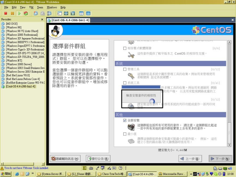Select [Windows NT] in Favorites
This screenshot has height=177, width=236.
coord(14,60)
